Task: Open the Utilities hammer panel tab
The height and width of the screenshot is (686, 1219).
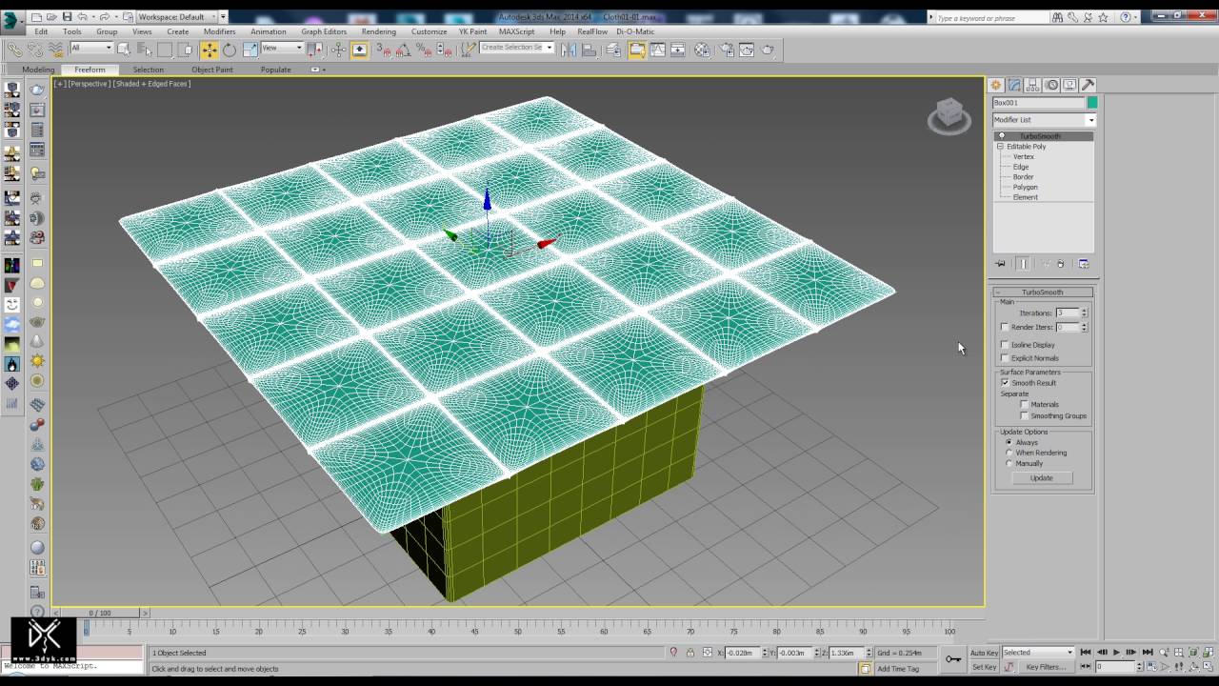Action: (1088, 85)
